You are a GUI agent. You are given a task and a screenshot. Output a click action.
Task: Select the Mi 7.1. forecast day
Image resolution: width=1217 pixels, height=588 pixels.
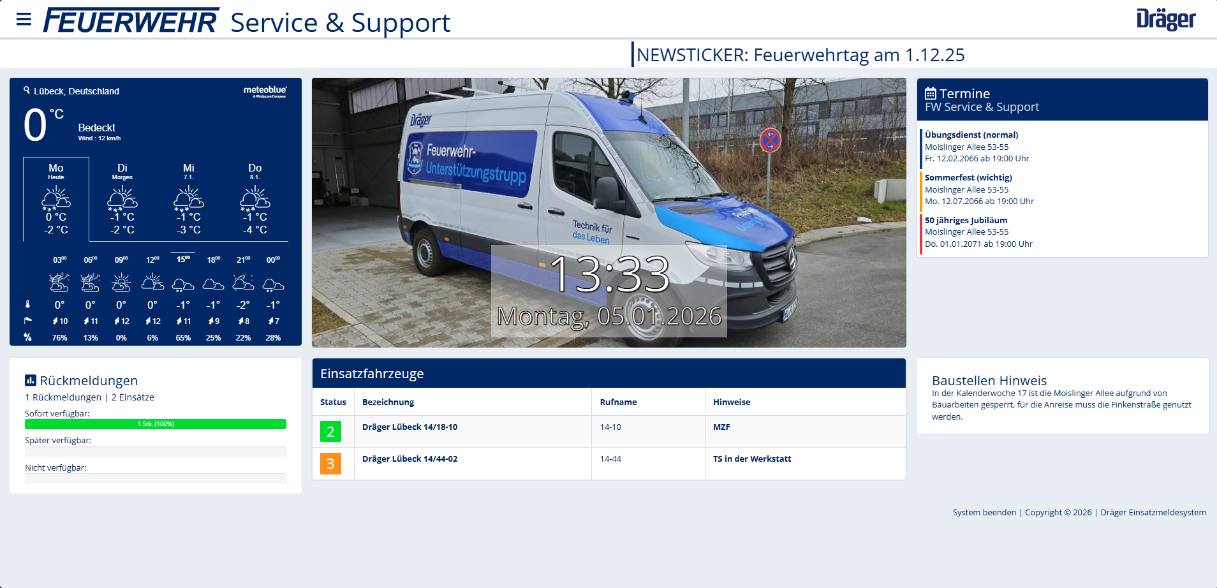189,199
